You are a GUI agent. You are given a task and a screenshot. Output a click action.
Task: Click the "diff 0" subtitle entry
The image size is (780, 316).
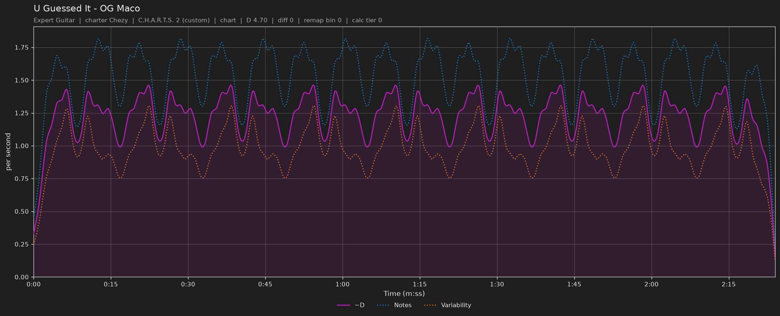click(285, 20)
